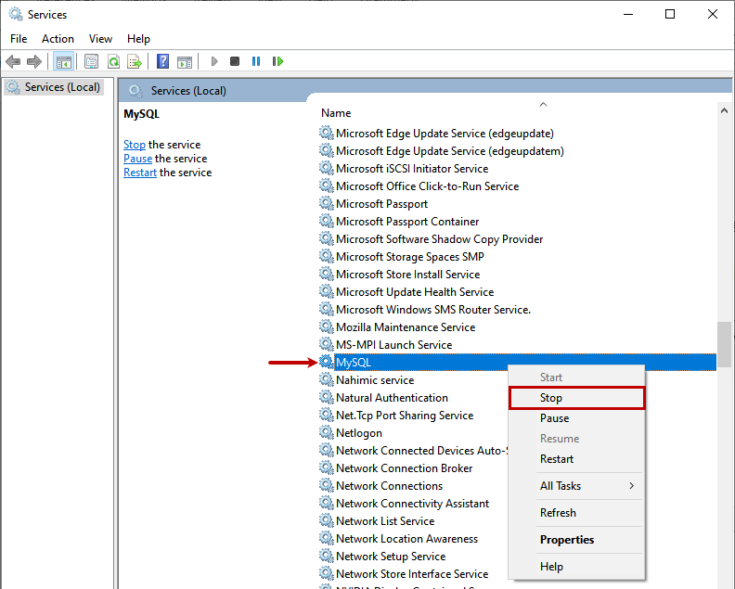Click the Refresh toolbar icon
Image resolution: width=735 pixels, height=589 pixels.
click(x=113, y=61)
